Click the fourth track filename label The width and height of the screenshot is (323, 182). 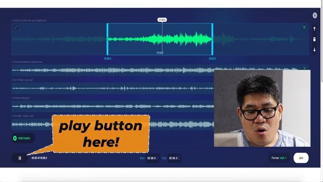tap(20, 98)
